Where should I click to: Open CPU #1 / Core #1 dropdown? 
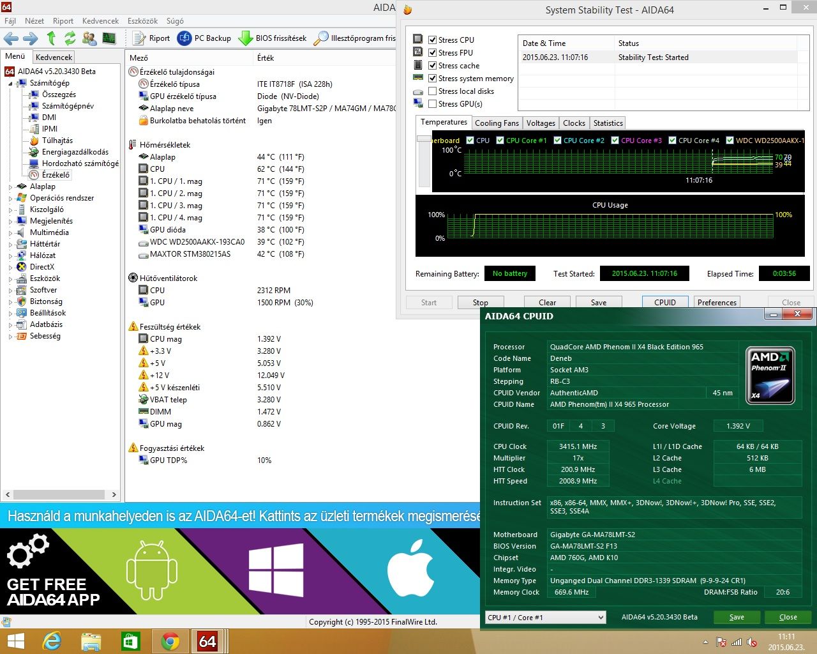point(545,617)
